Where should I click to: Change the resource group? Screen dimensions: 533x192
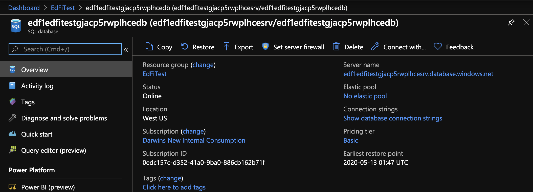(203, 65)
